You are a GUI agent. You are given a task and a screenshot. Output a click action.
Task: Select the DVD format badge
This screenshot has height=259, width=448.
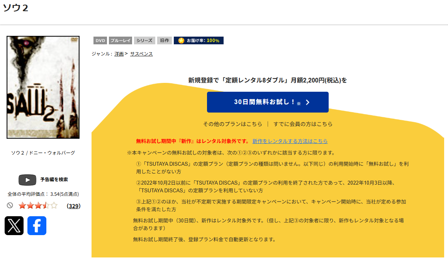(x=100, y=40)
